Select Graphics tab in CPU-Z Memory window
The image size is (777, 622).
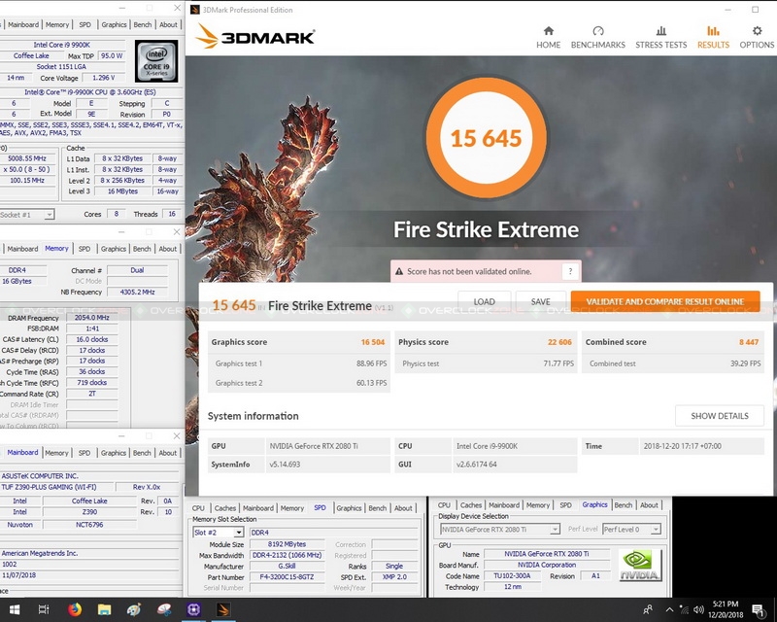tap(114, 249)
